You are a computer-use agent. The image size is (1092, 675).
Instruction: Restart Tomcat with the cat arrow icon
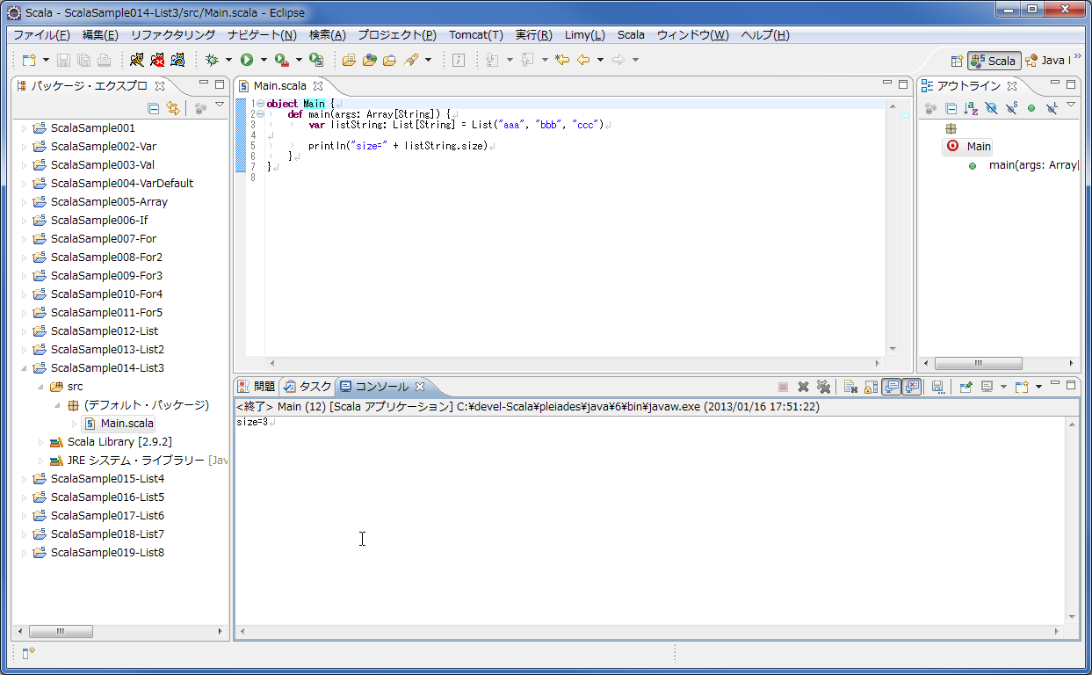point(177,60)
